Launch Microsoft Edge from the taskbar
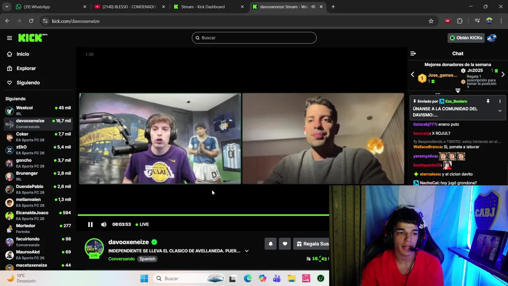 point(248,278)
